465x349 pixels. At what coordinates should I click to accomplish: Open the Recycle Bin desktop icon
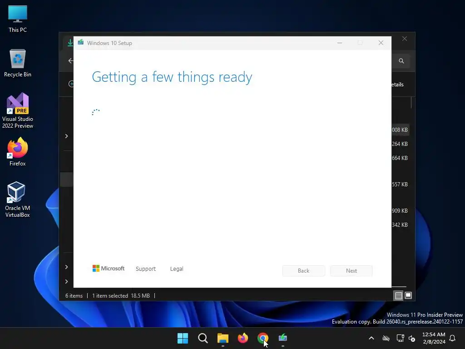pos(18,63)
